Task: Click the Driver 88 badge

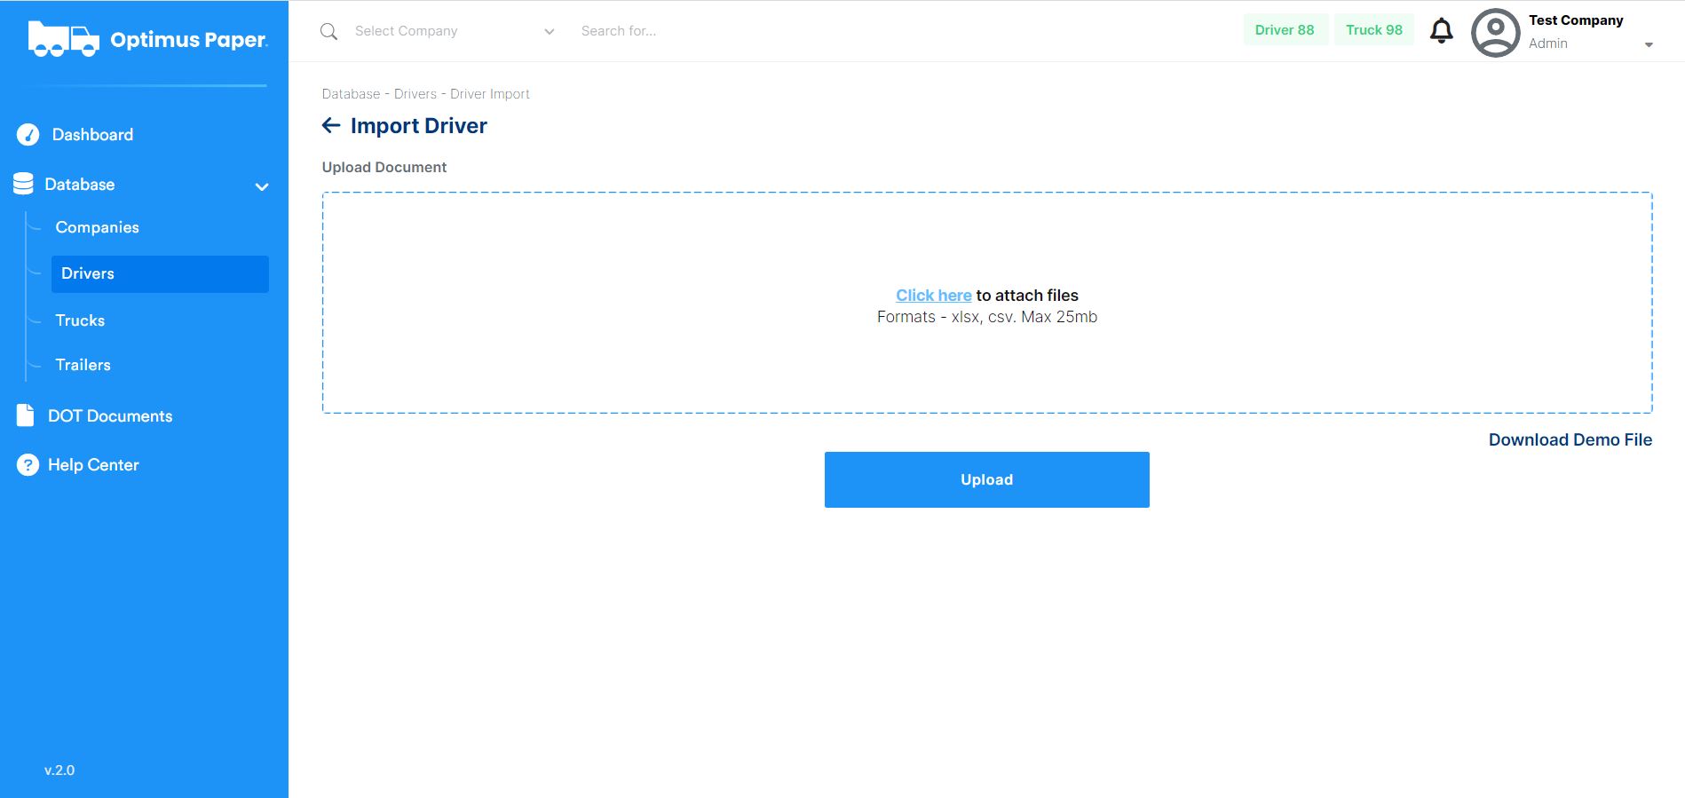Action: (x=1285, y=30)
